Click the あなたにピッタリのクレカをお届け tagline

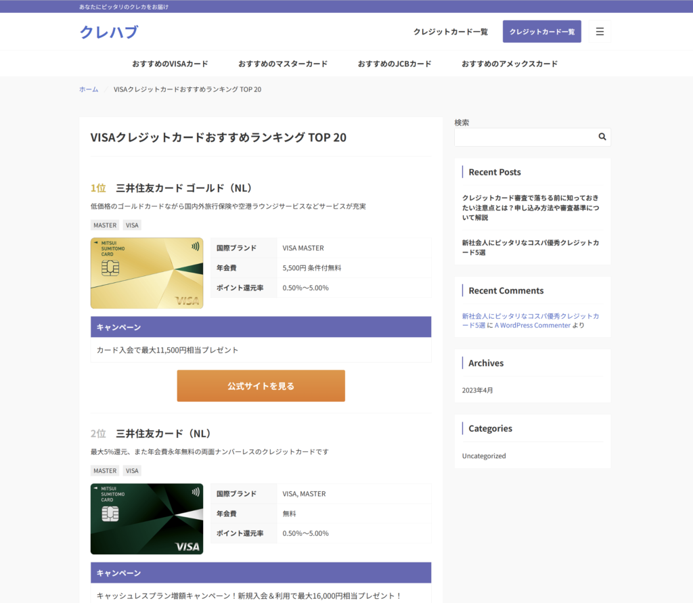(x=124, y=7)
